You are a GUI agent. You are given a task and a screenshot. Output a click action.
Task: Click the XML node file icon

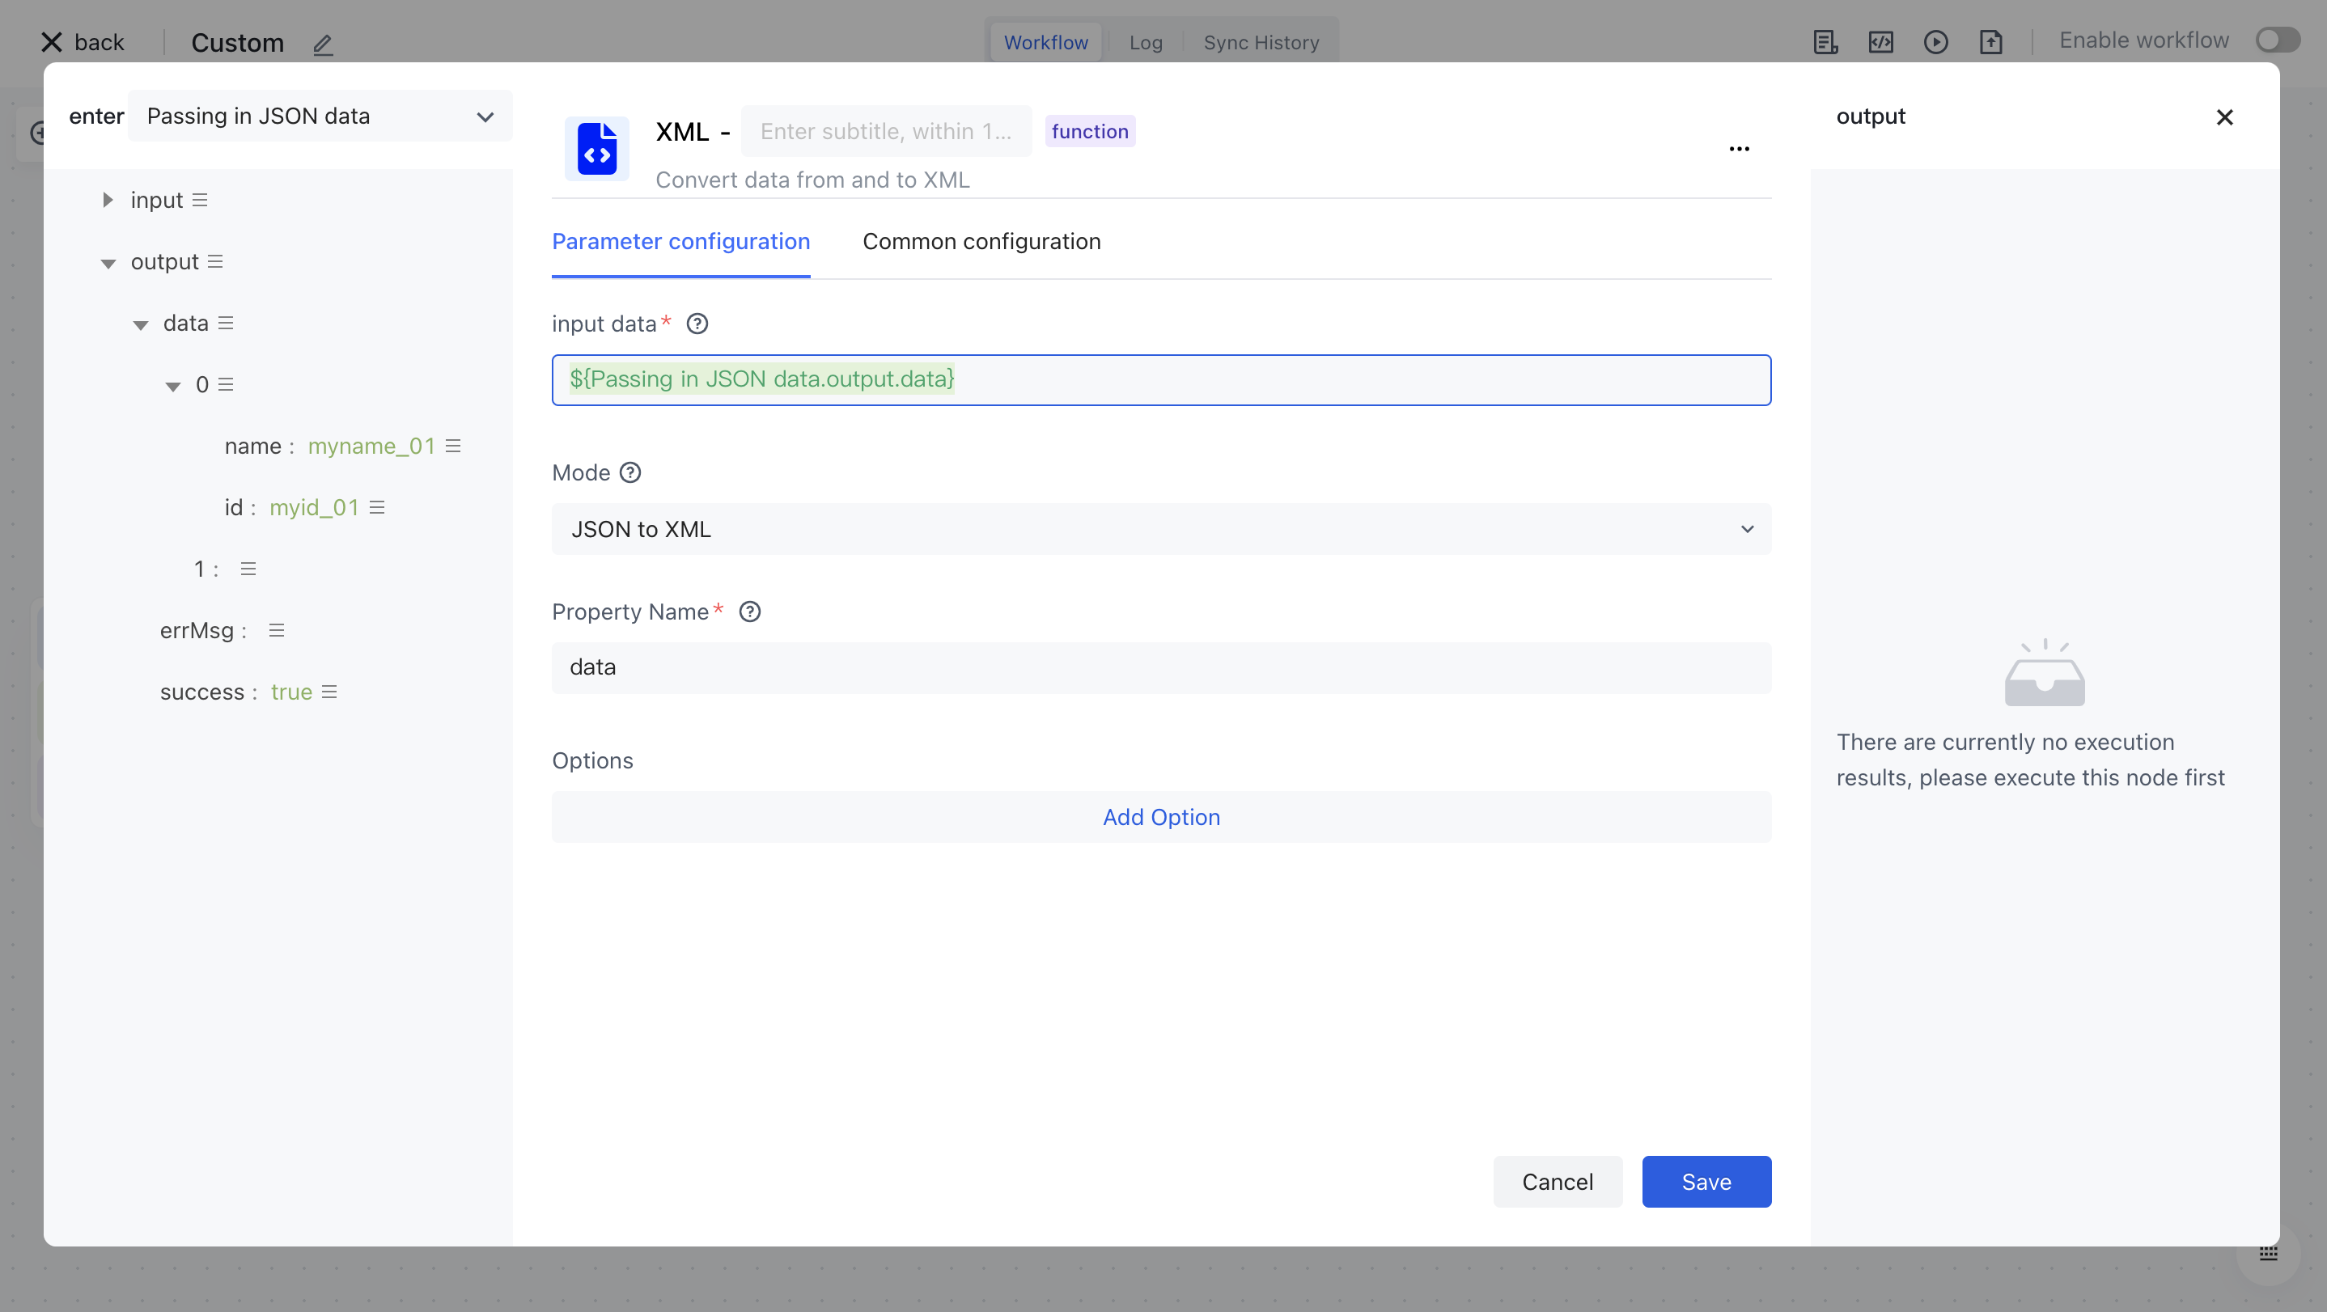596,148
